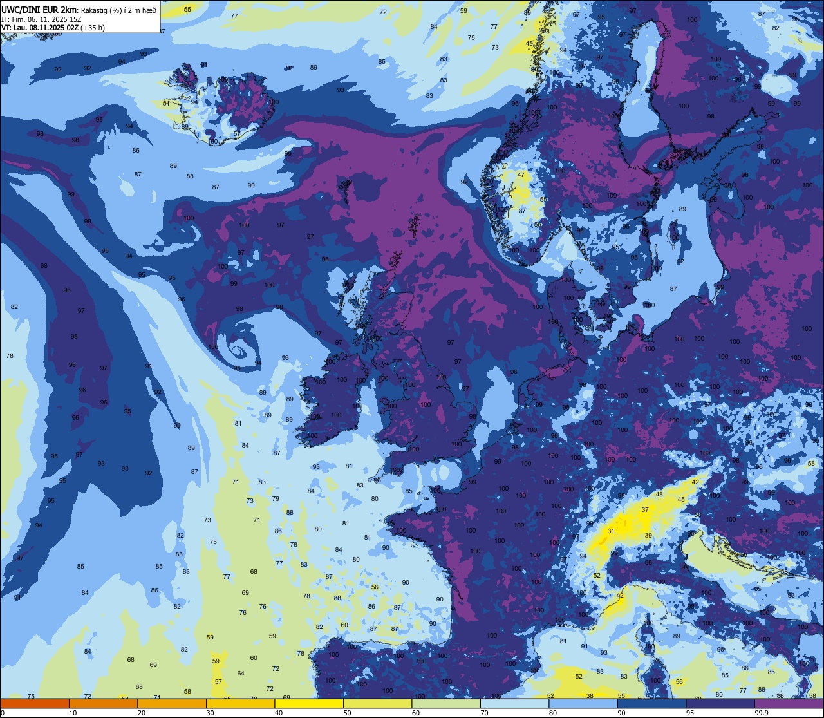Click the dark orange 0–10 legend segment

pyautogui.click(x=34, y=704)
